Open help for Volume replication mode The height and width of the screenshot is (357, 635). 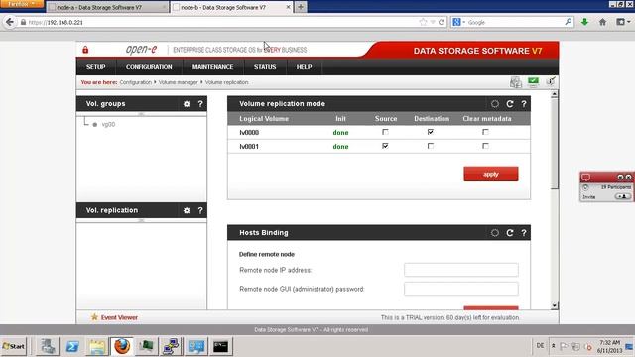pos(524,104)
